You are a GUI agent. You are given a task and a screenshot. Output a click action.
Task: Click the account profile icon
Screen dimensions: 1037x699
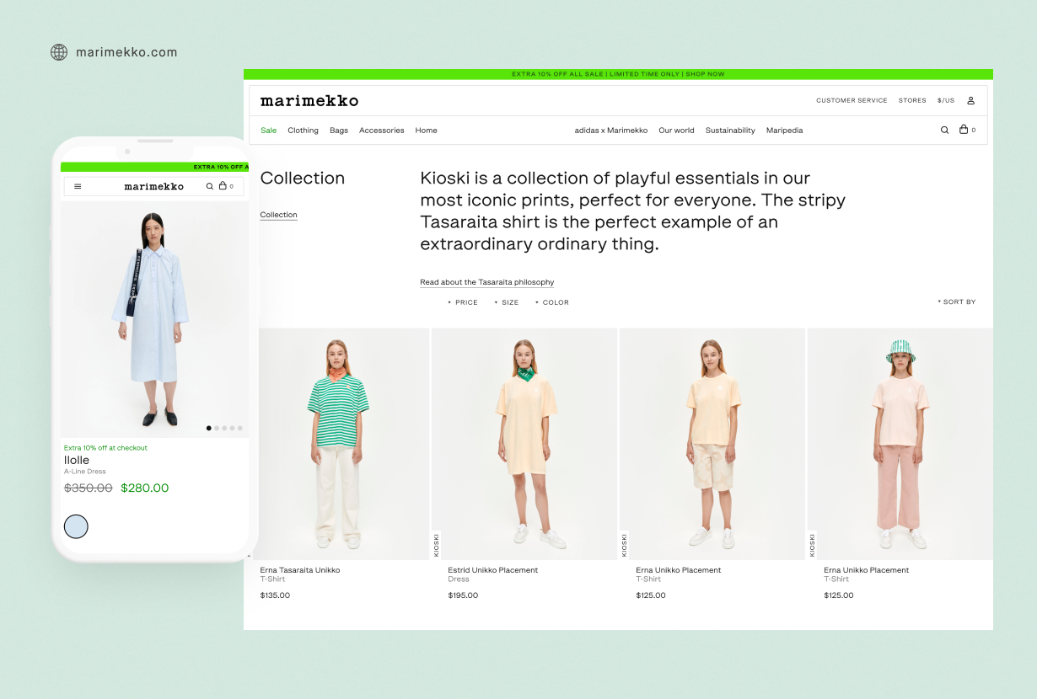point(970,100)
